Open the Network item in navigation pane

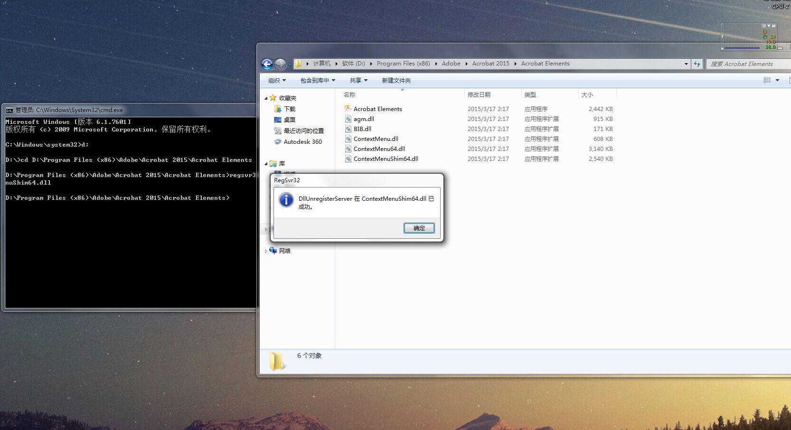click(284, 251)
